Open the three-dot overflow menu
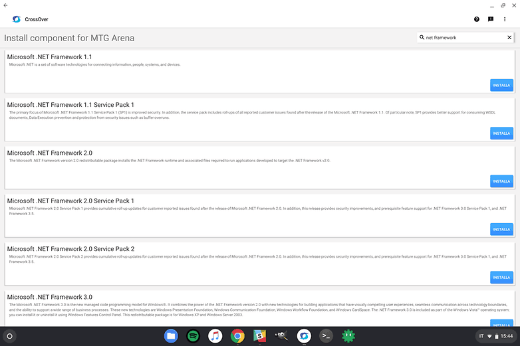520x346 pixels. coord(505,19)
